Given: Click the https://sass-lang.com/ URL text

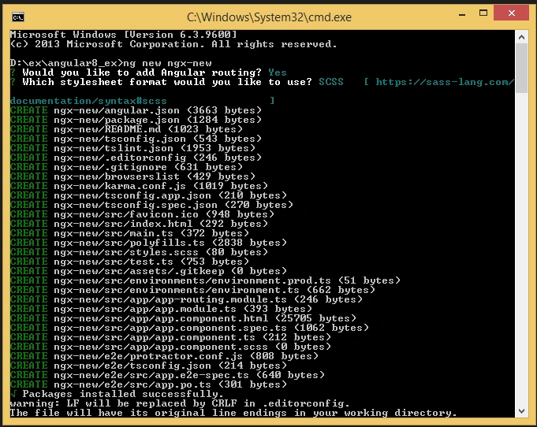Looking at the screenshot, I should [445, 82].
